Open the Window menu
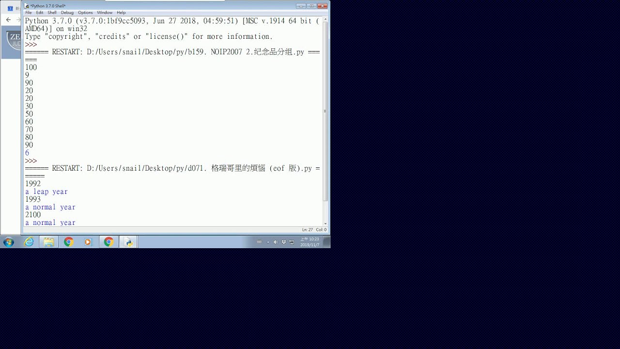620x349 pixels. pyautogui.click(x=105, y=13)
